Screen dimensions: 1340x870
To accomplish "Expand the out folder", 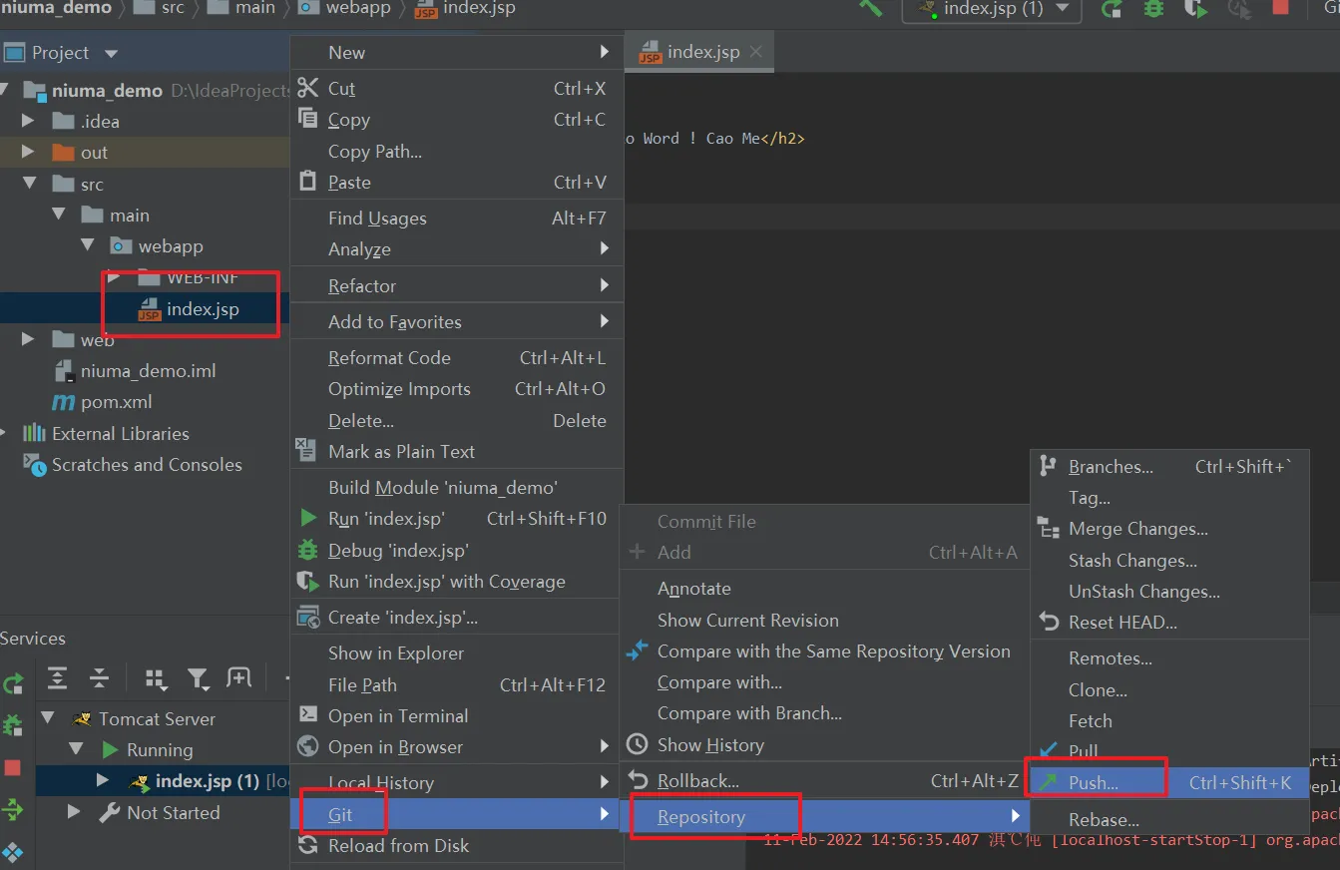I will click(27, 152).
